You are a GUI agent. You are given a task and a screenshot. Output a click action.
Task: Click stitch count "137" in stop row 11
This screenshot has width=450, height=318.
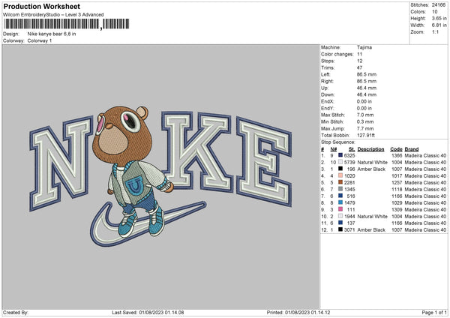[351, 223]
